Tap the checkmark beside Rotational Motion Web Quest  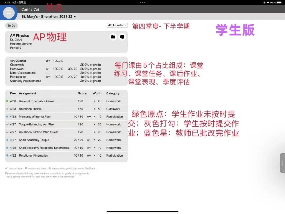7,132
